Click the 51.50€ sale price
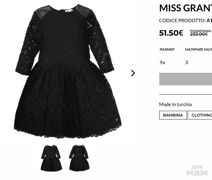The image size is (212, 180). pyautogui.click(x=171, y=33)
